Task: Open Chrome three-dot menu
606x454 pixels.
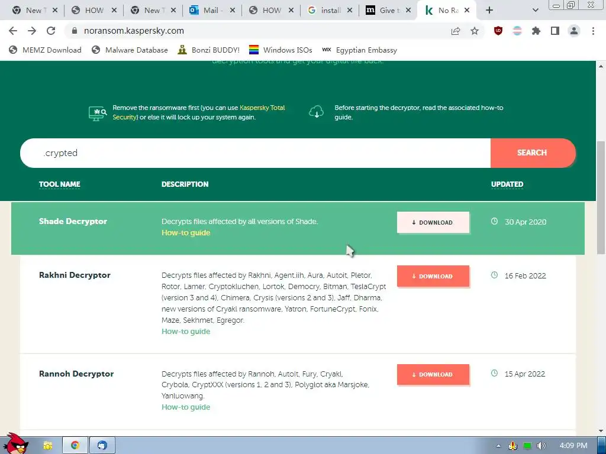Action: [x=593, y=31]
